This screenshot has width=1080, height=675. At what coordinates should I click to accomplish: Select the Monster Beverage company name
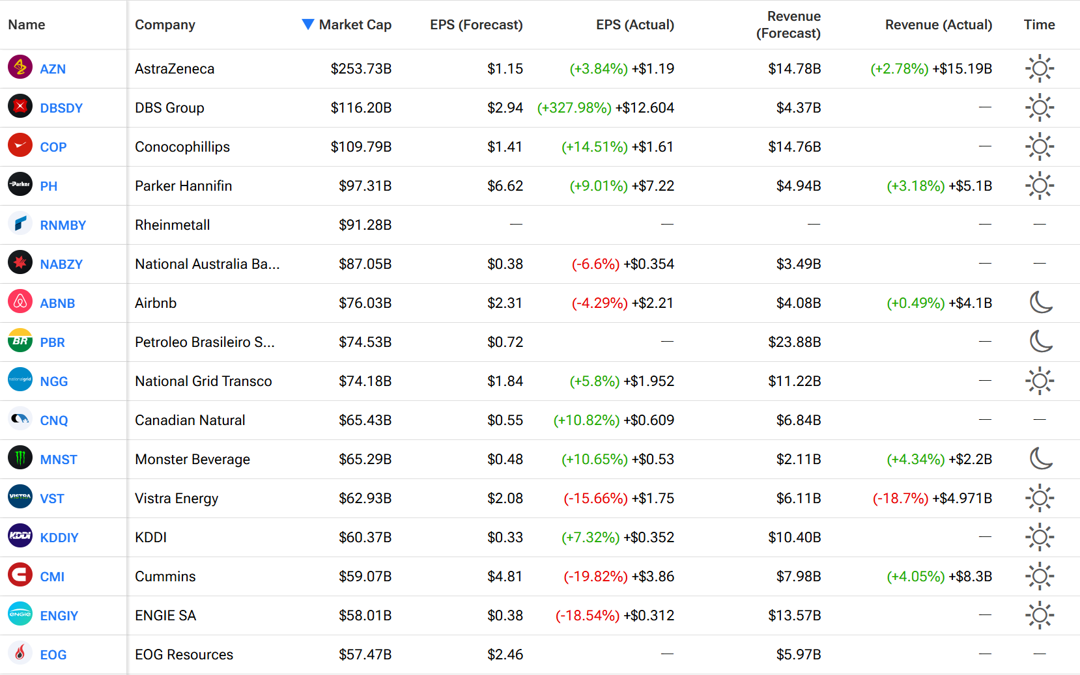pos(192,459)
